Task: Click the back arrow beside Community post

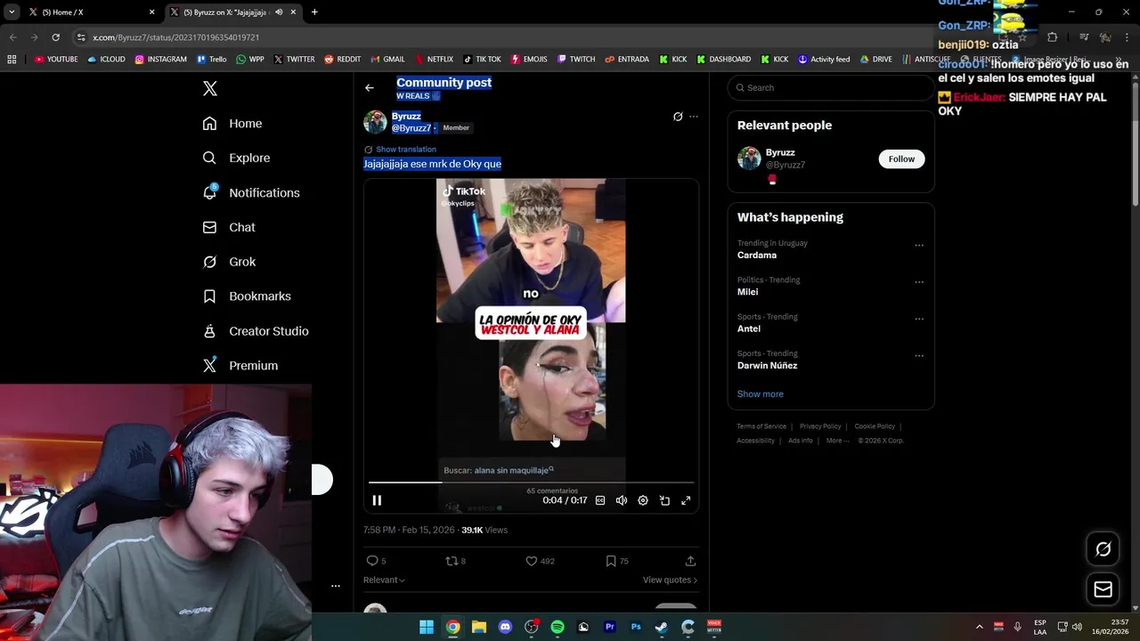Action: pyautogui.click(x=370, y=87)
